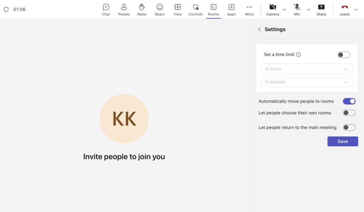Save the breakout room settings
This screenshot has width=364, height=212.
click(343, 141)
